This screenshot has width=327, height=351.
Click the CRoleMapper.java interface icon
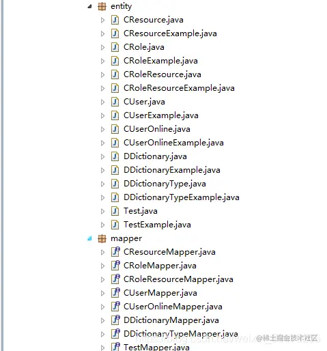pyautogui.click(x=115, y=266)
